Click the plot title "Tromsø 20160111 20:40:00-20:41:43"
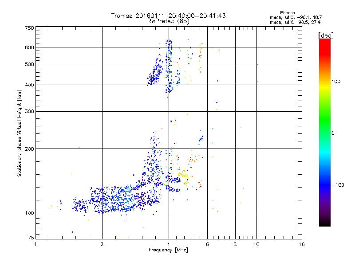The image size is (355, 266). point(168,16)
